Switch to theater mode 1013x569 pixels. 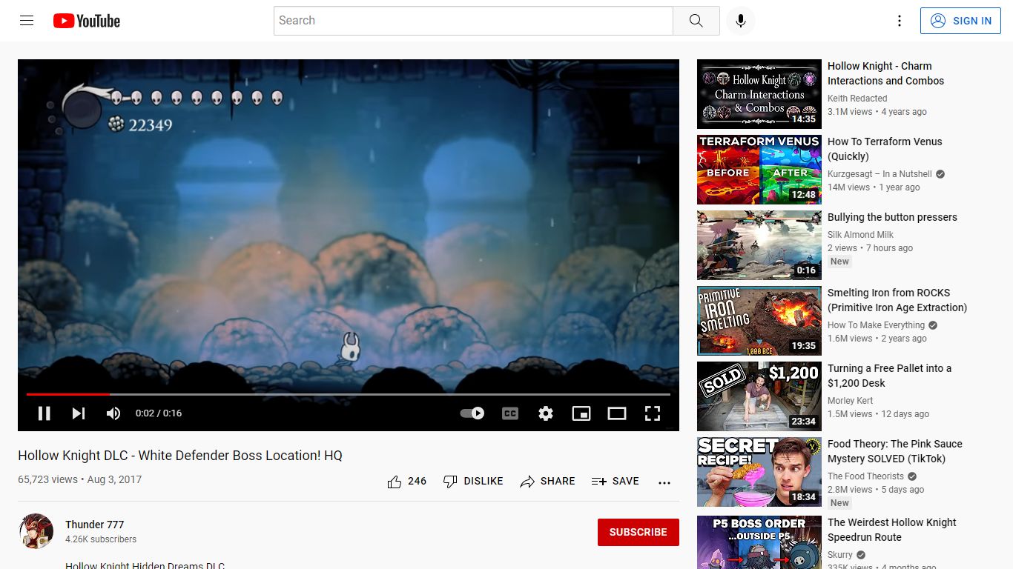coord(617,413)
